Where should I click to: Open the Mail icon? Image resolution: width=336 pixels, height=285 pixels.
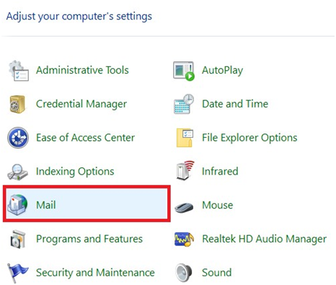click(x=17, y=205)
